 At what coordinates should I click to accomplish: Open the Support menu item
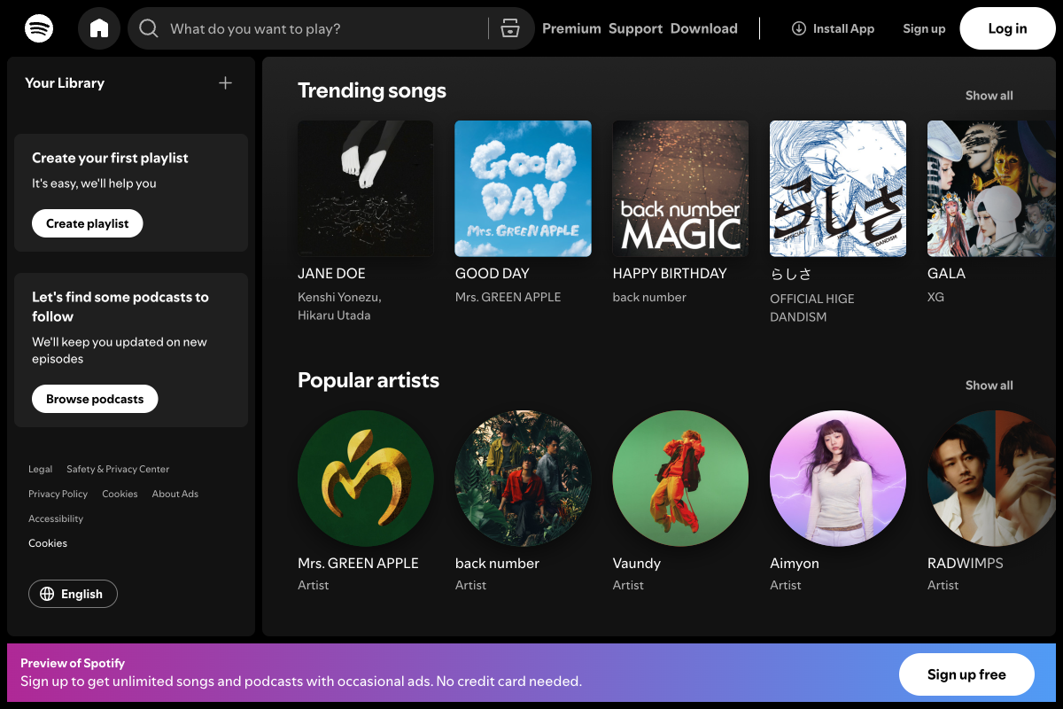(x=635, y=28)
